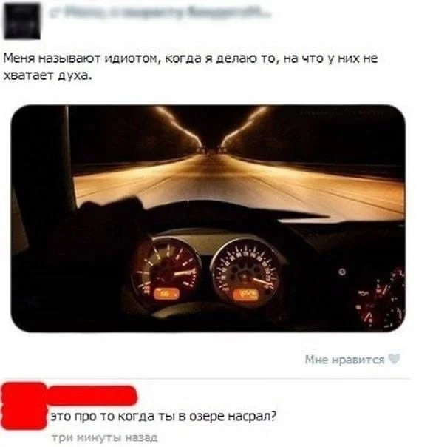Click the три минуты назад timestamp

point(105,437)
